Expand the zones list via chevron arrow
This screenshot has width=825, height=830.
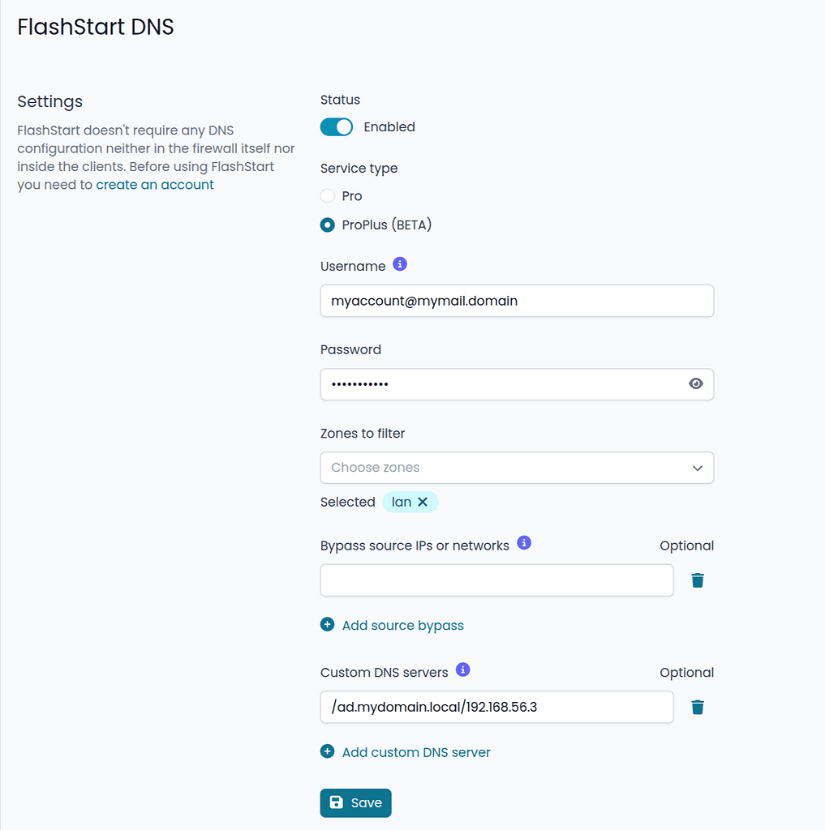[x=697, y=468]
